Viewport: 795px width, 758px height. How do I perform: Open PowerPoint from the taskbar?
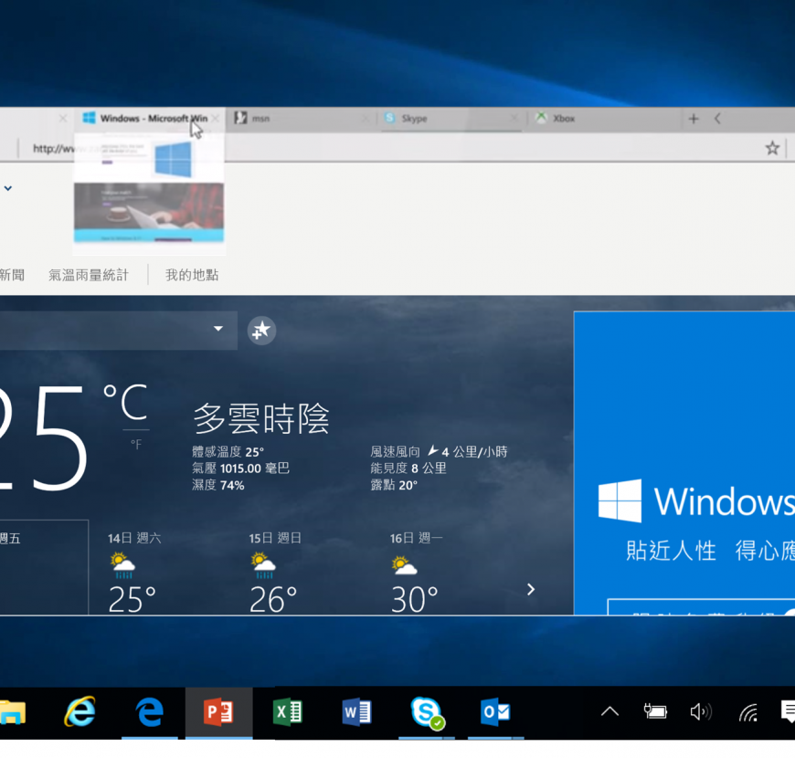tap(218, 712)
